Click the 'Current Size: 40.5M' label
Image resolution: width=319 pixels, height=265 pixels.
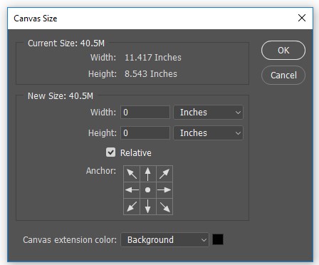tap(66, 43)
